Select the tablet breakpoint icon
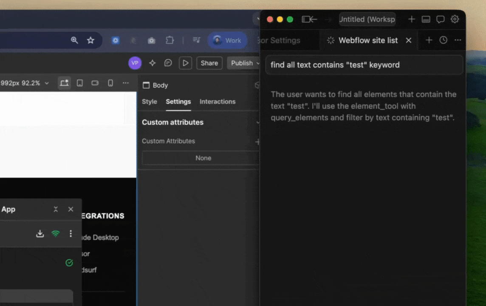This screenshot has width=486, height=306. point(79,83)
